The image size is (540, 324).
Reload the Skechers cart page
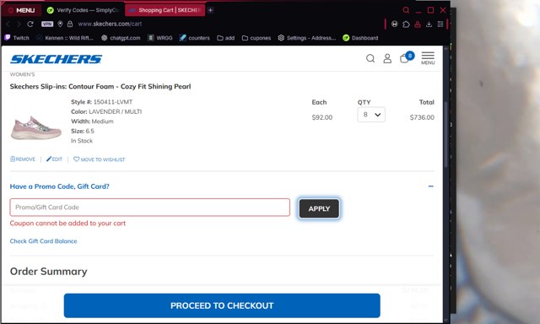30,24
